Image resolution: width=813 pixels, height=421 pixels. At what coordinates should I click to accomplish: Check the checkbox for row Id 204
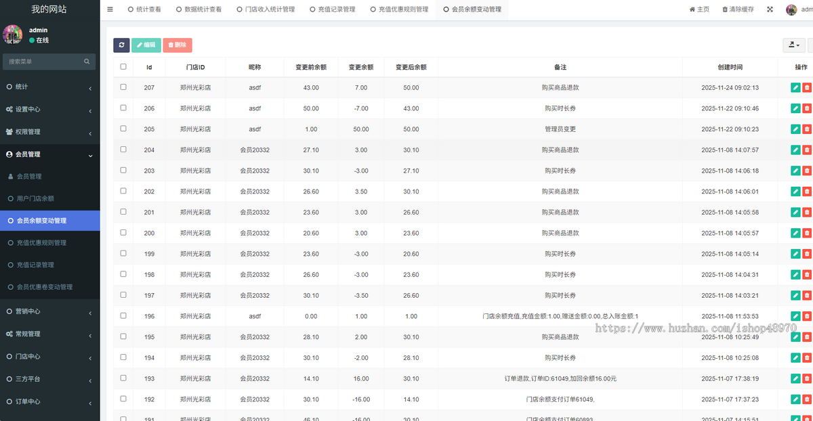tap(123, 150)
